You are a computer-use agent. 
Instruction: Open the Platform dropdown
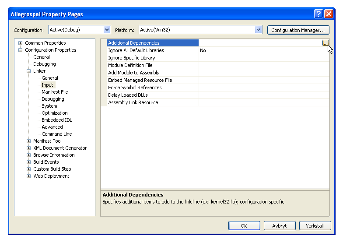258,30
